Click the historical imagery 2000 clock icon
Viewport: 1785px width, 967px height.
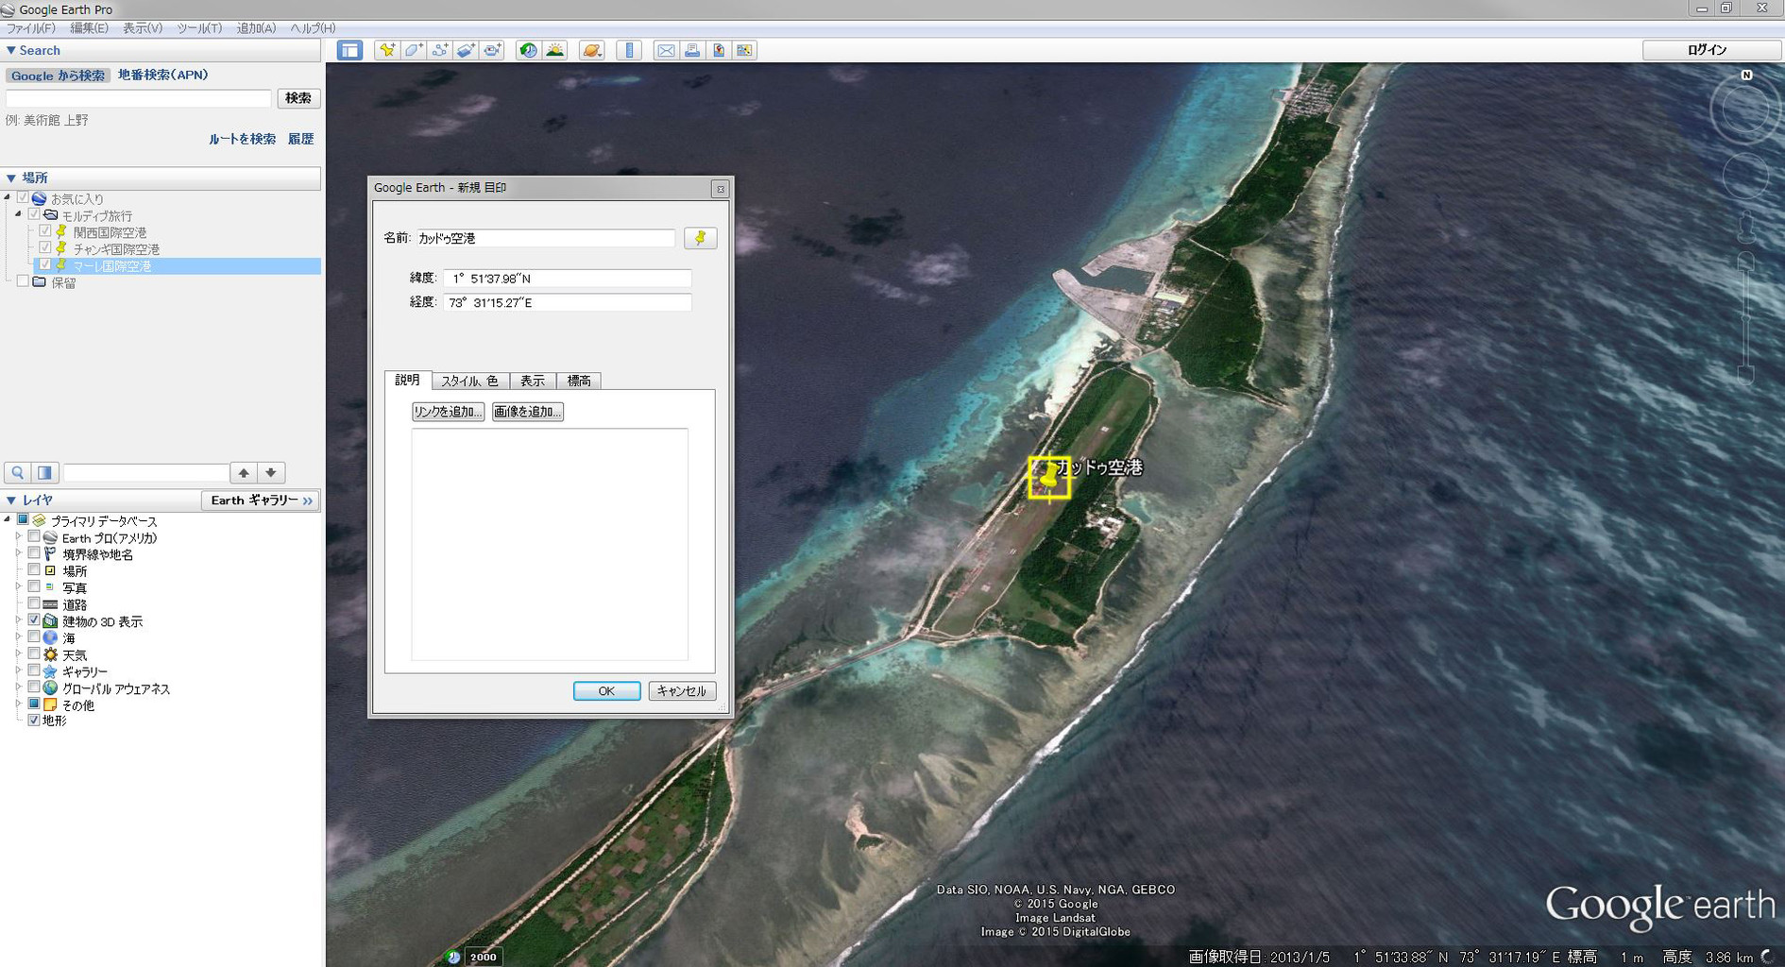coord(453,957)
